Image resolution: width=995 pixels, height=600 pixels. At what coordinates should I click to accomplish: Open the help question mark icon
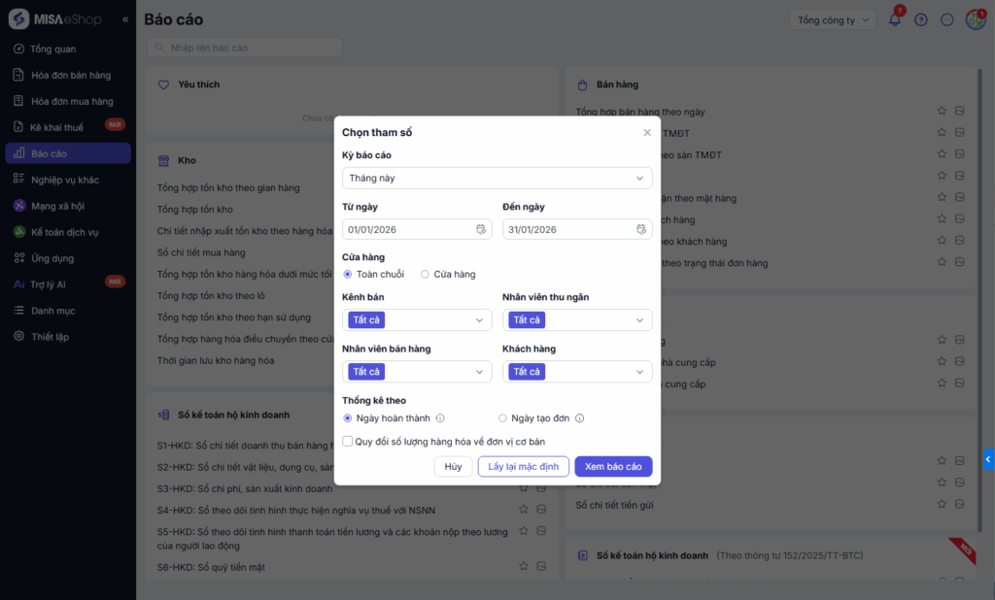pos(921,20)
